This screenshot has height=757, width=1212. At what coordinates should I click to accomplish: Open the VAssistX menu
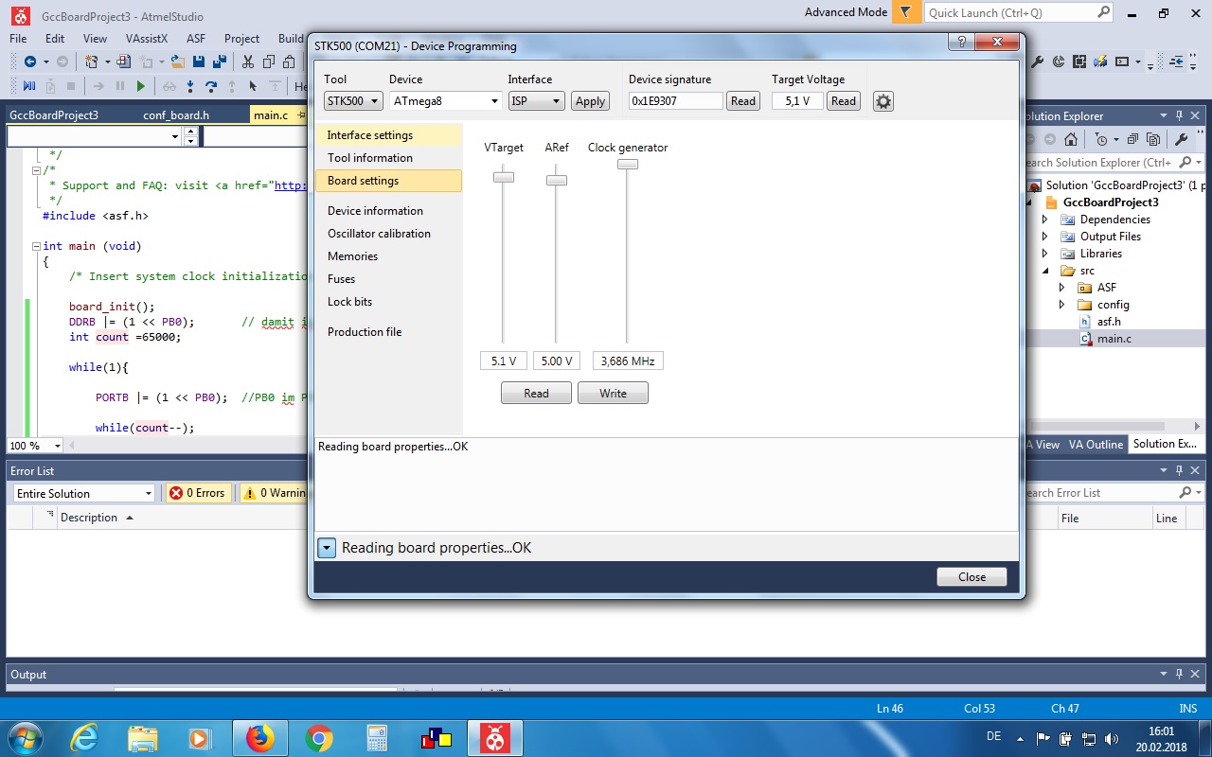tap(146, 39)
